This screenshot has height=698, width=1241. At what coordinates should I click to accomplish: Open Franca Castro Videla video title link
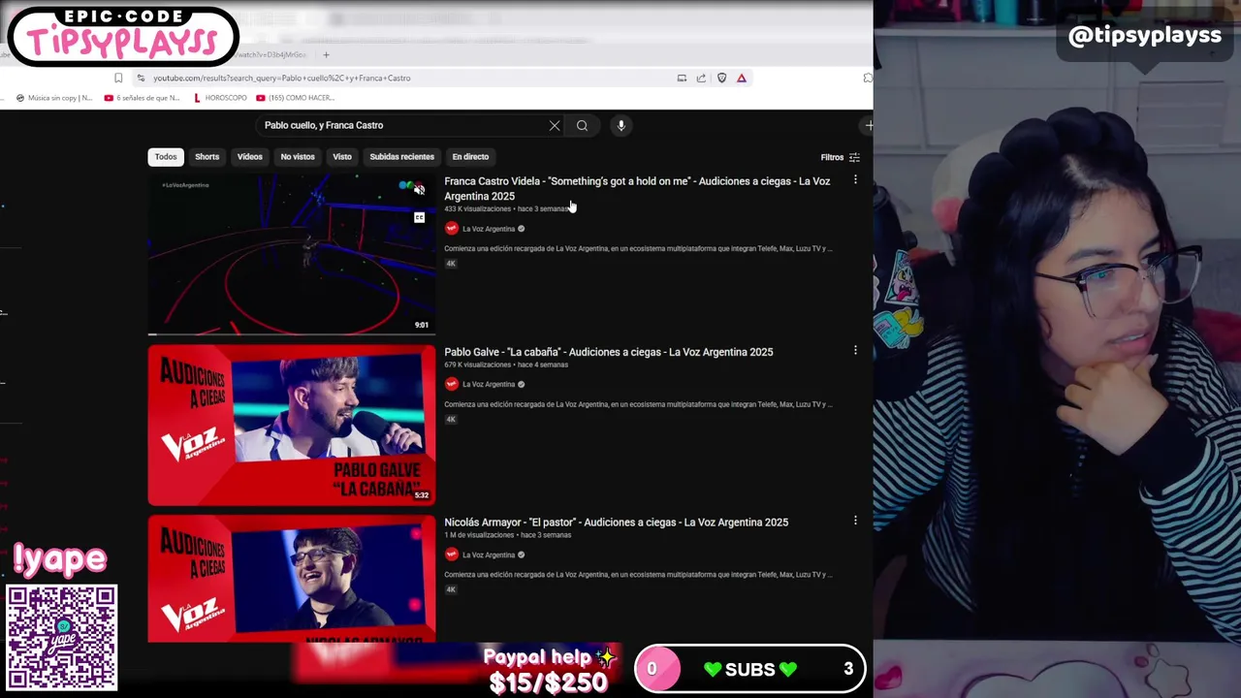coord(637,188)
